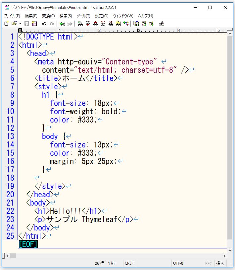Click Find previous icon with up arrow

pyautogui.click(x=95, y=24)
